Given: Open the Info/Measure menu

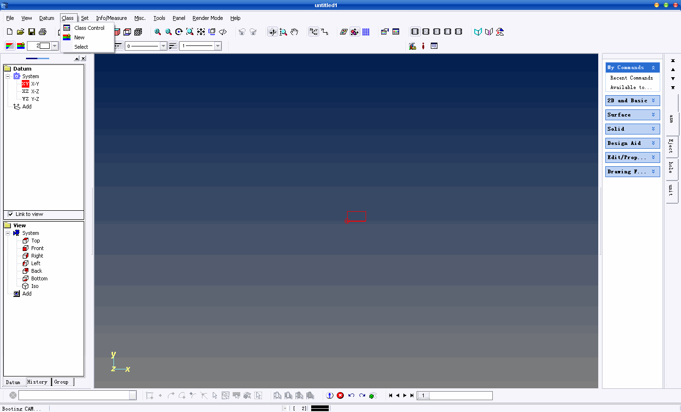Looking at the screenshot, I should pyautogui.click(x=111, y=18).
